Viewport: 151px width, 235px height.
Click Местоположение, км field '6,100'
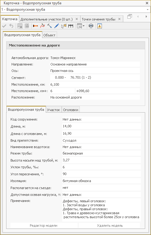95,84
